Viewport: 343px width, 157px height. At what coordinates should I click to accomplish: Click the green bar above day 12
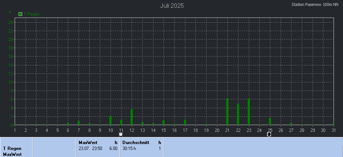[x=132, y=117]
